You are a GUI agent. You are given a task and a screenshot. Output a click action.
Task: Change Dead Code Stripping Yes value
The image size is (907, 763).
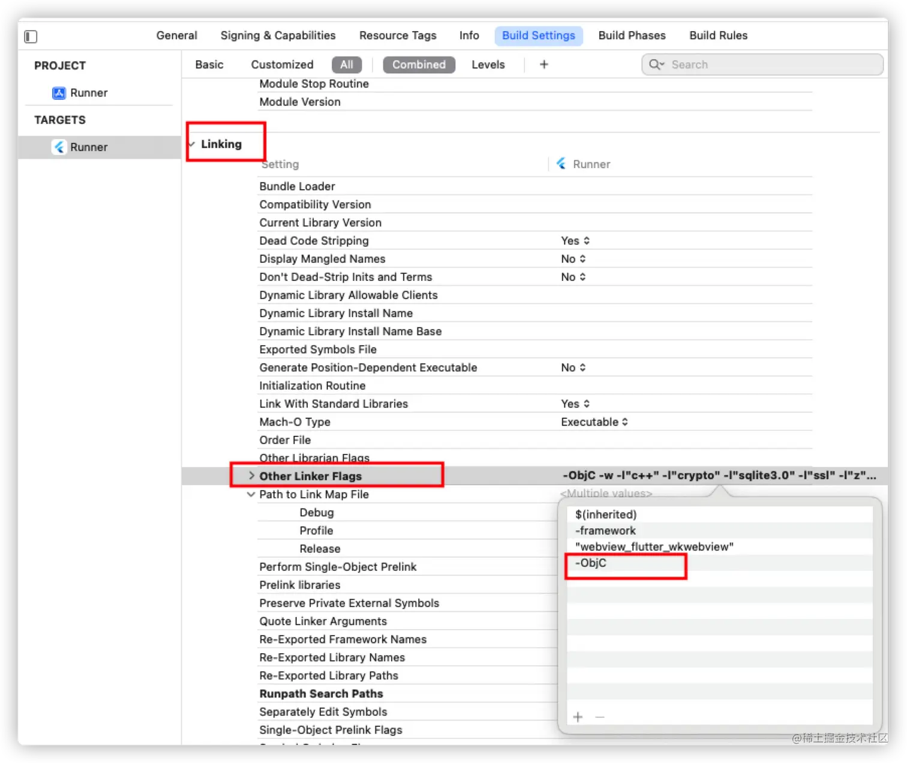[575, 241]
